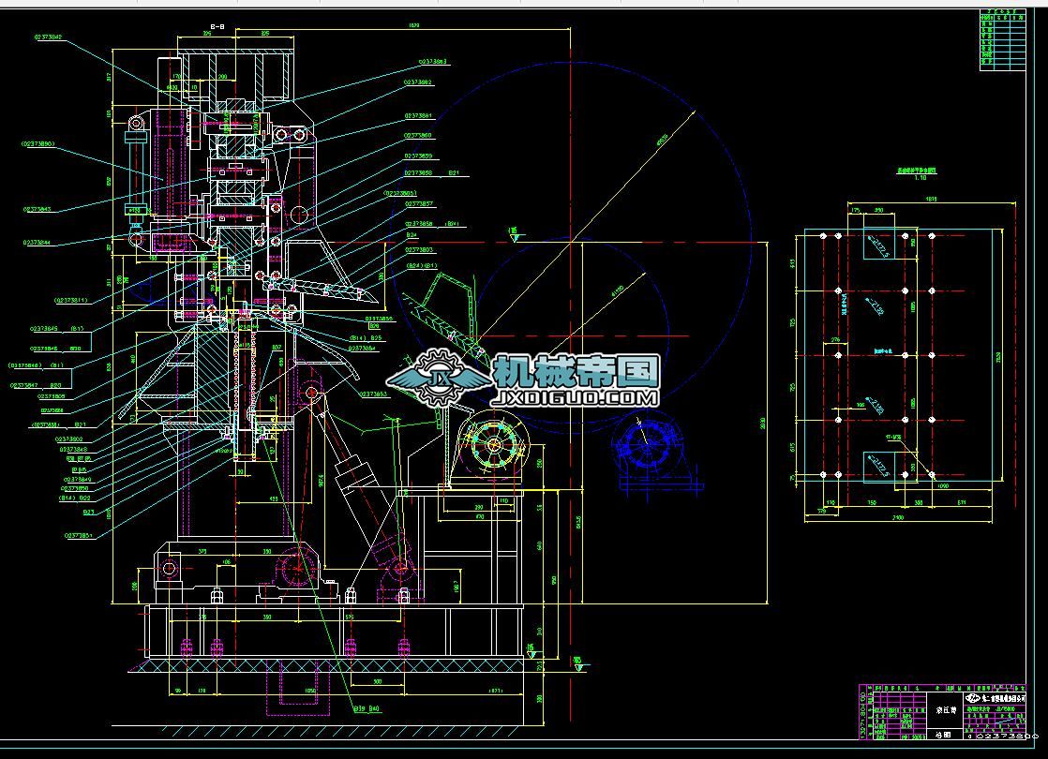1048x759 pixels.
Task: Select the 1:10 scale annotation
Action: [921, 178]
